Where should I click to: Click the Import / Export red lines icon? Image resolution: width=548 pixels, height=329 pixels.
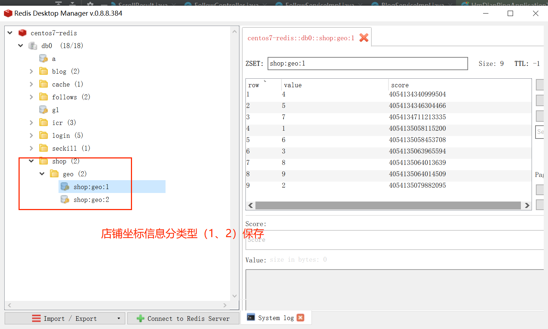click(36, 318)
